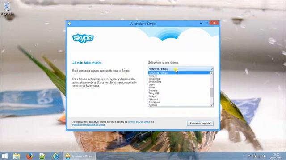Click the Skype logo in the installer

click(83, 38)
